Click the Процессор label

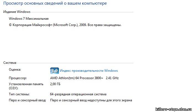pyautogui.click(x=18, y=78)
